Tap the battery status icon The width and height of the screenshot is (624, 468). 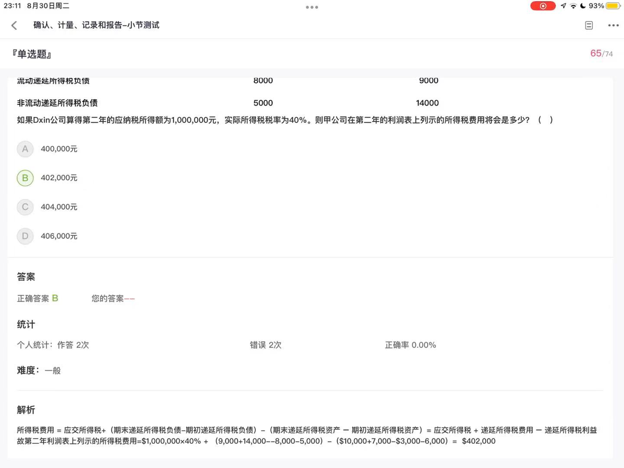[613, 6]
